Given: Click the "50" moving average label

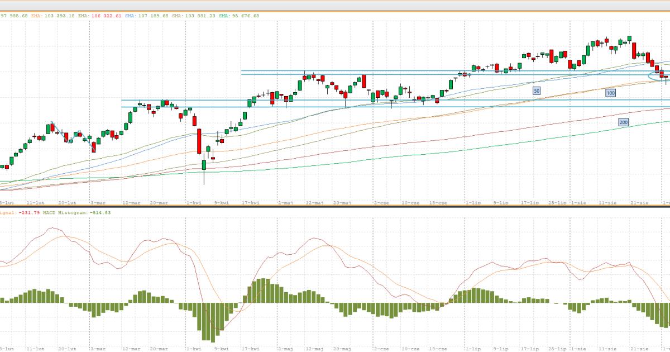Looking at the screenshot, I should click(x=537, y=91).
